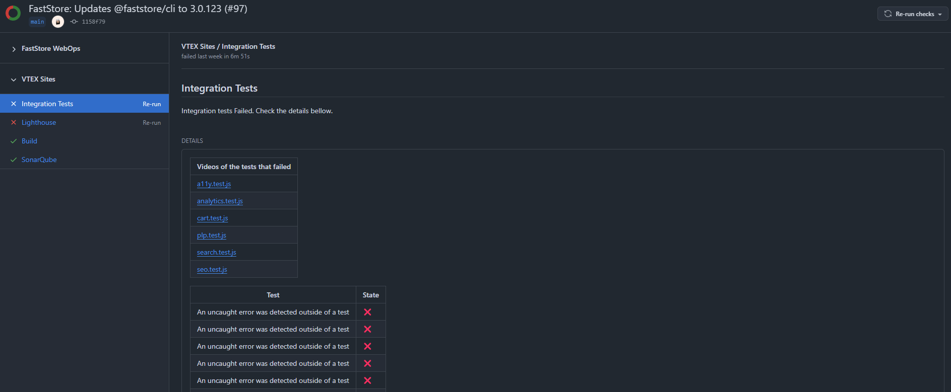Open the Re-run checks dropdown arrow
The image size is (951, 392).
(940, 14)
